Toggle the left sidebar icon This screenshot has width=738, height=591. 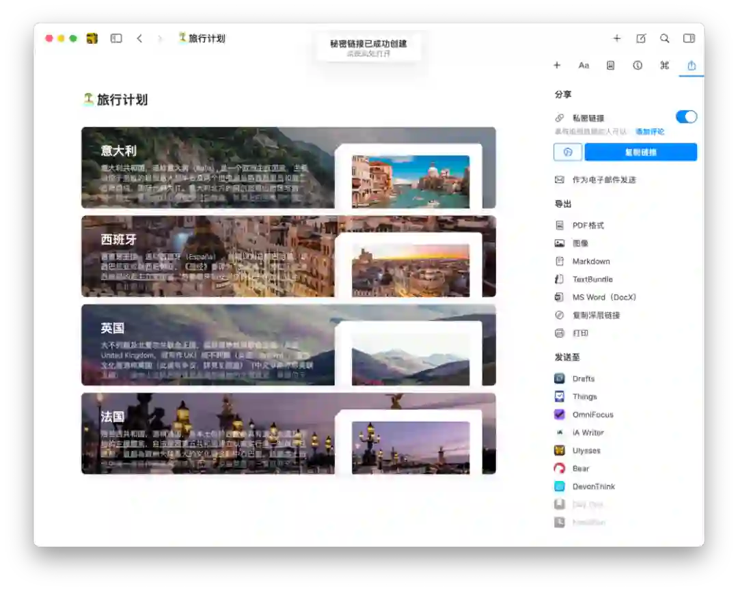click(x=116, y=39)
